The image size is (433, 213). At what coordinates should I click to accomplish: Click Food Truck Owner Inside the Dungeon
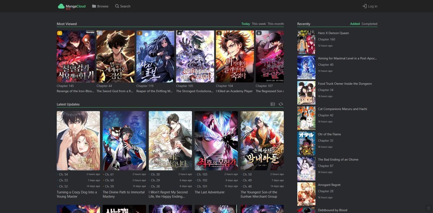345,83
